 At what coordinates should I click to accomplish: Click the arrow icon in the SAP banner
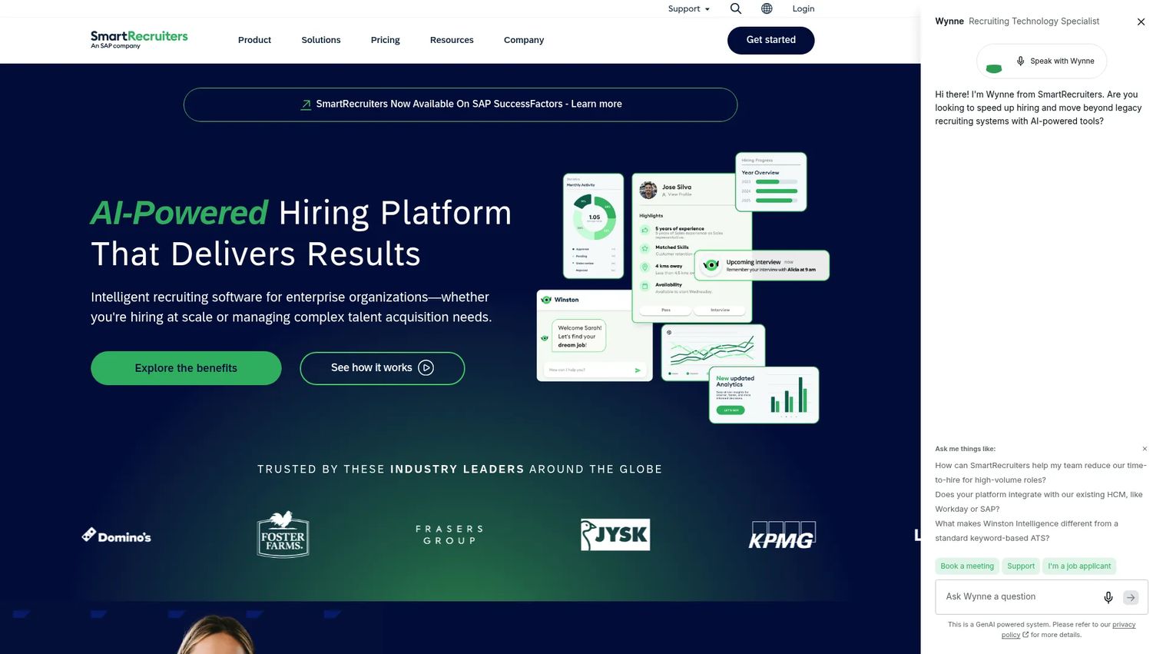pyautogui.click(x=306, y=105)
